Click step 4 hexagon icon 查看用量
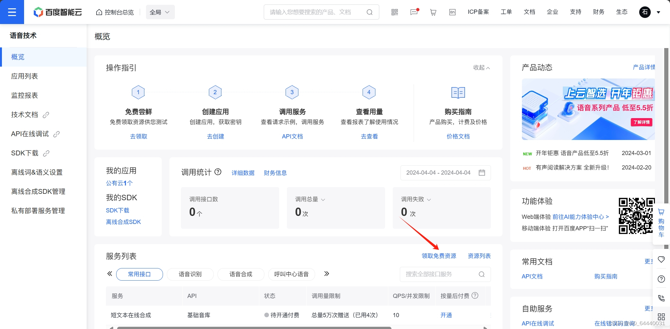 coord(369,92)
